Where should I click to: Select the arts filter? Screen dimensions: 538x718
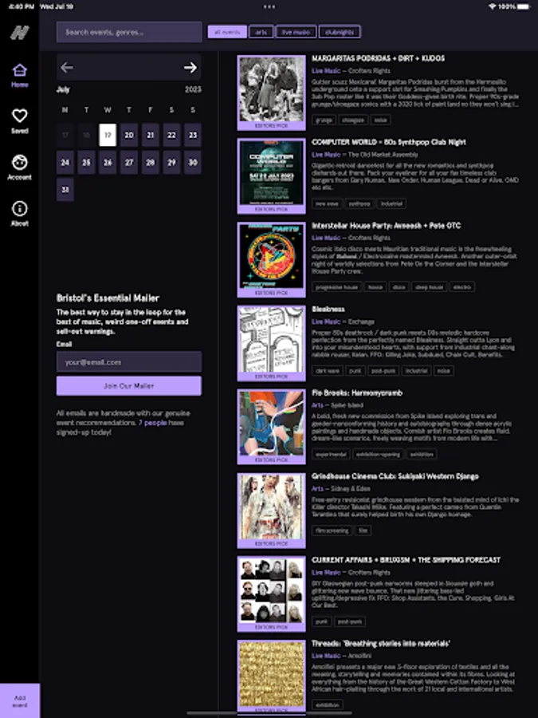(261, 32)
